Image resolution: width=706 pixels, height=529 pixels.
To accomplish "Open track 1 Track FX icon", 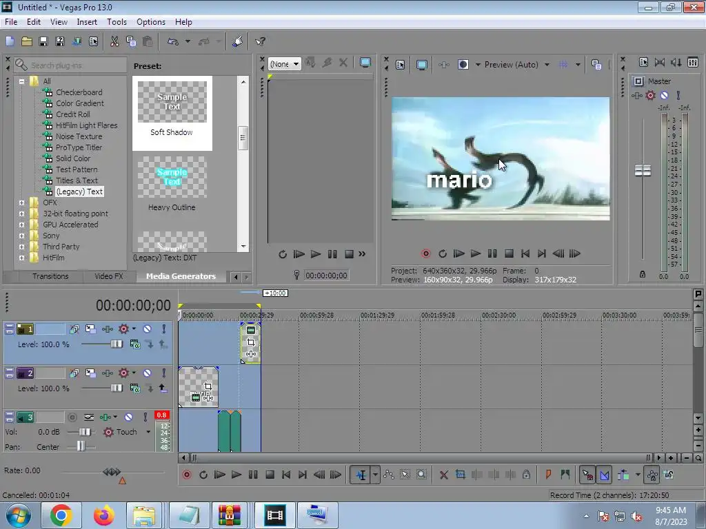I will click(x=107, y=329).
